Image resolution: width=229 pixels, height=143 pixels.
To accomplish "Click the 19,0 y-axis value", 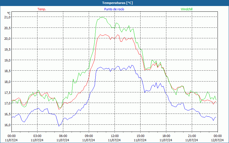I will [7, 60].
